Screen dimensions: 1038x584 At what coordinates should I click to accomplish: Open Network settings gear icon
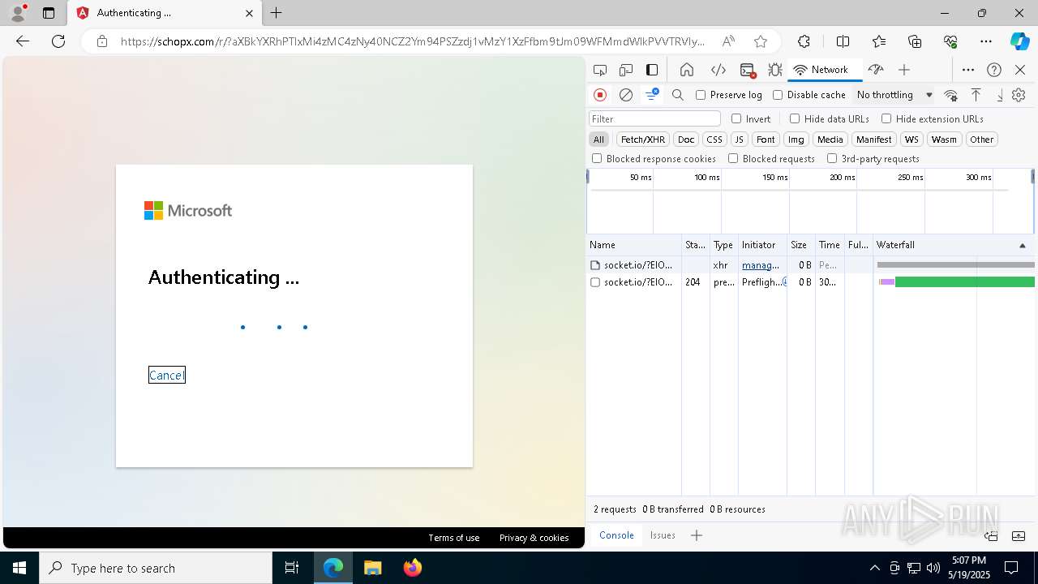coord(1019,95)
